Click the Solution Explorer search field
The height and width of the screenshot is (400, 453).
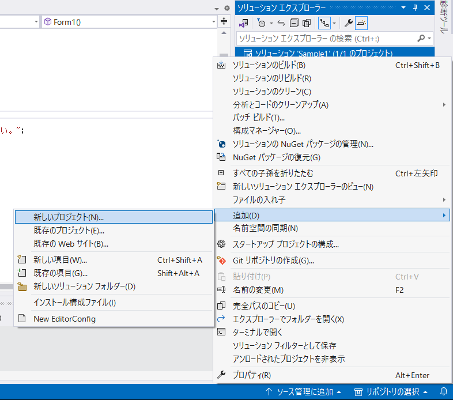326,38
